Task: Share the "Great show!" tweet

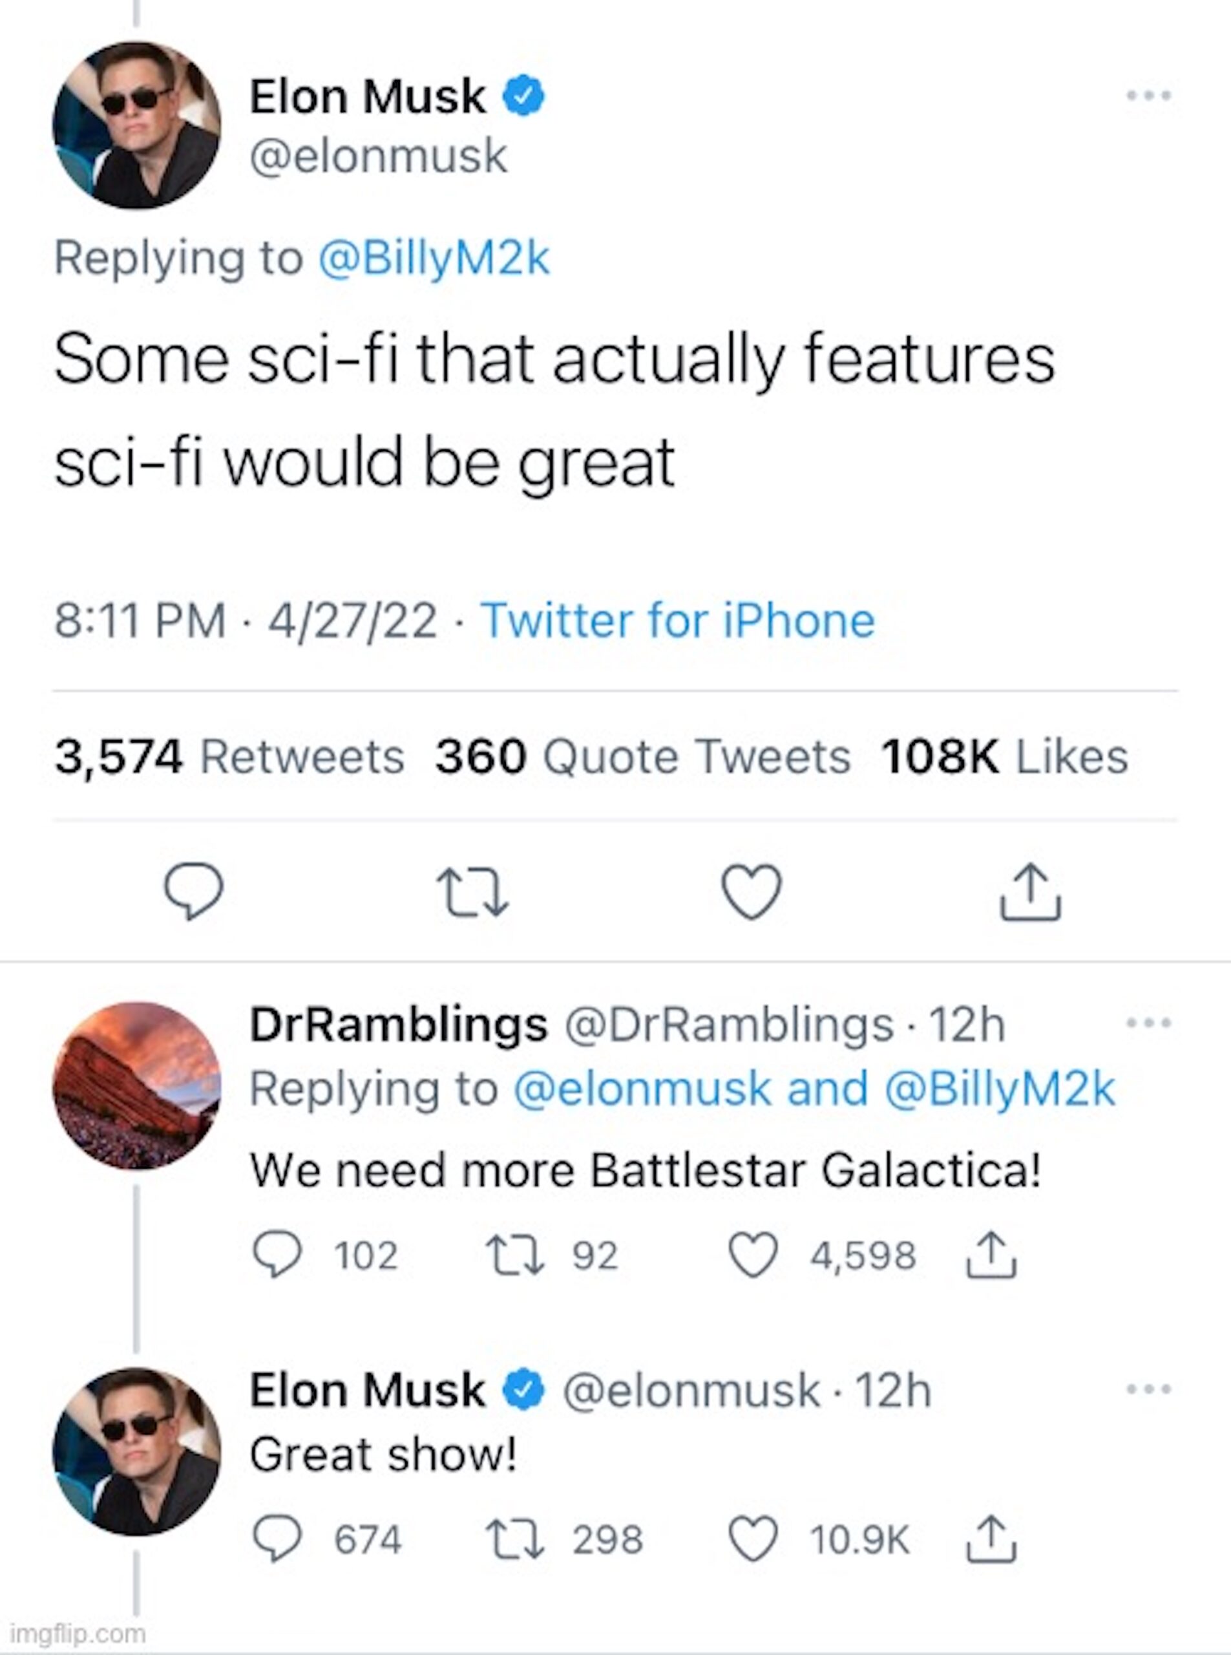Action: pos(991,1539)
